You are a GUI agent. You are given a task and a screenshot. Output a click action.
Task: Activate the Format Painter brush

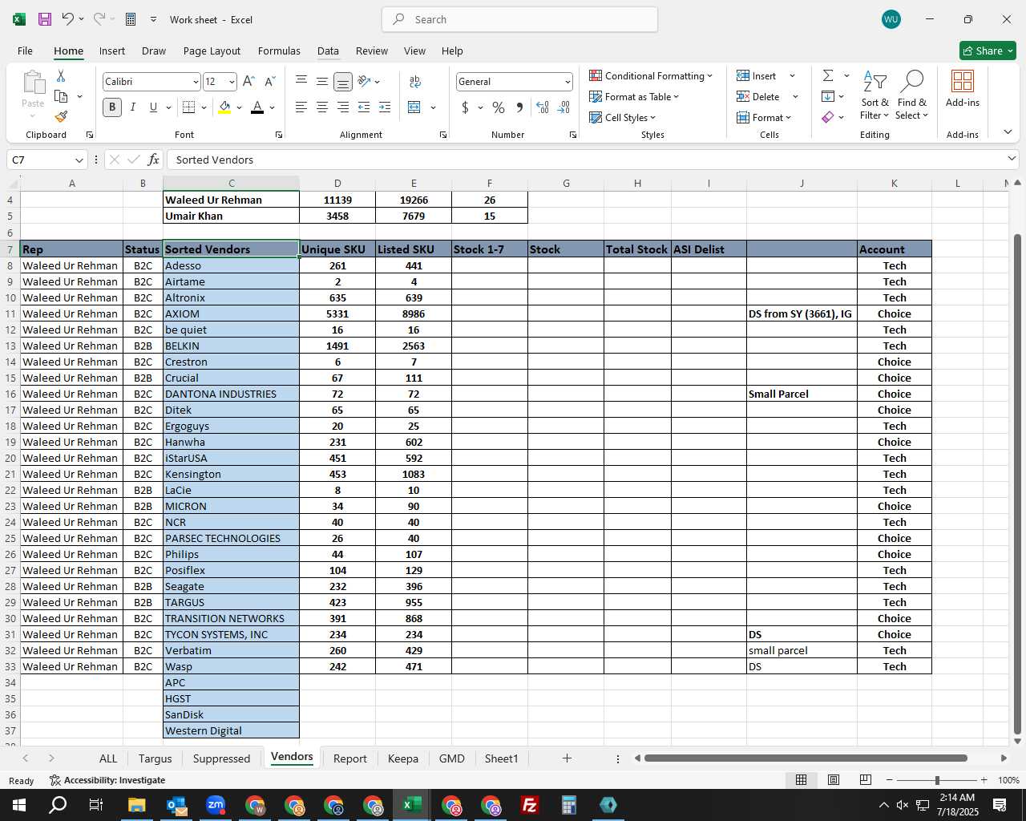61,116
